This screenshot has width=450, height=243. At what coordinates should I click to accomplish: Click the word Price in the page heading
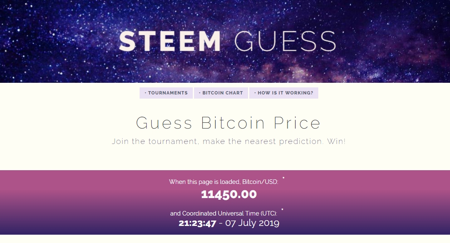[x=297, y=123]
